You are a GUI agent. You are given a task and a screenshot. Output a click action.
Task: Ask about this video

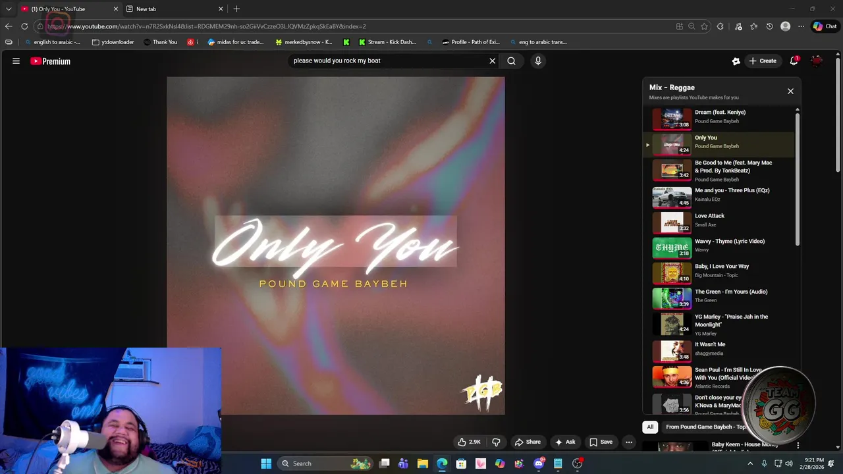tap(565, 442)
